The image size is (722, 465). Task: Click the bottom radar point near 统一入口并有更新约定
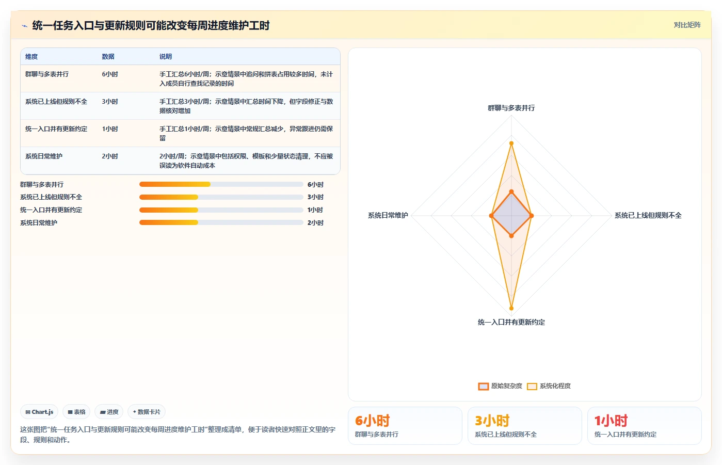click(x=511, y=308)
